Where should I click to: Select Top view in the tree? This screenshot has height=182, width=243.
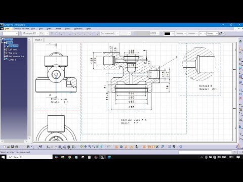13,53
